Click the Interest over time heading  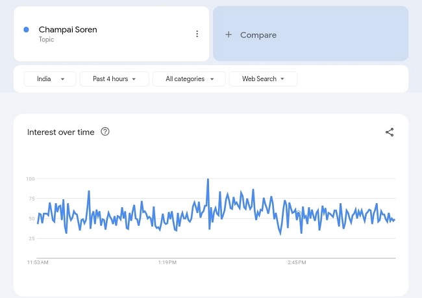point(60,132)
